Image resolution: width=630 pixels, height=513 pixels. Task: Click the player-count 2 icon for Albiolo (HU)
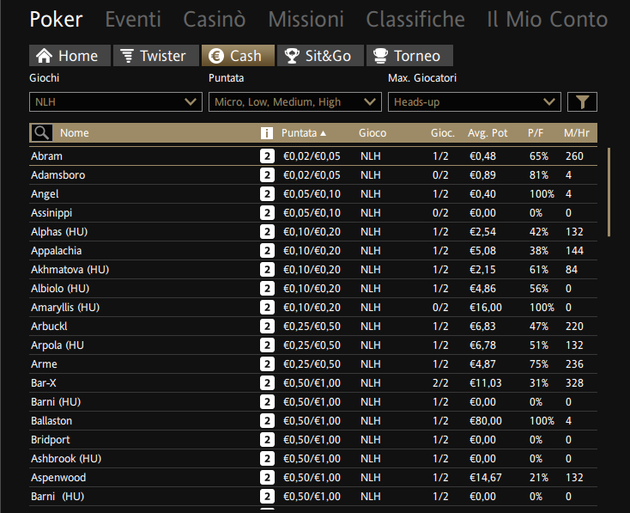tap(267, 289)
